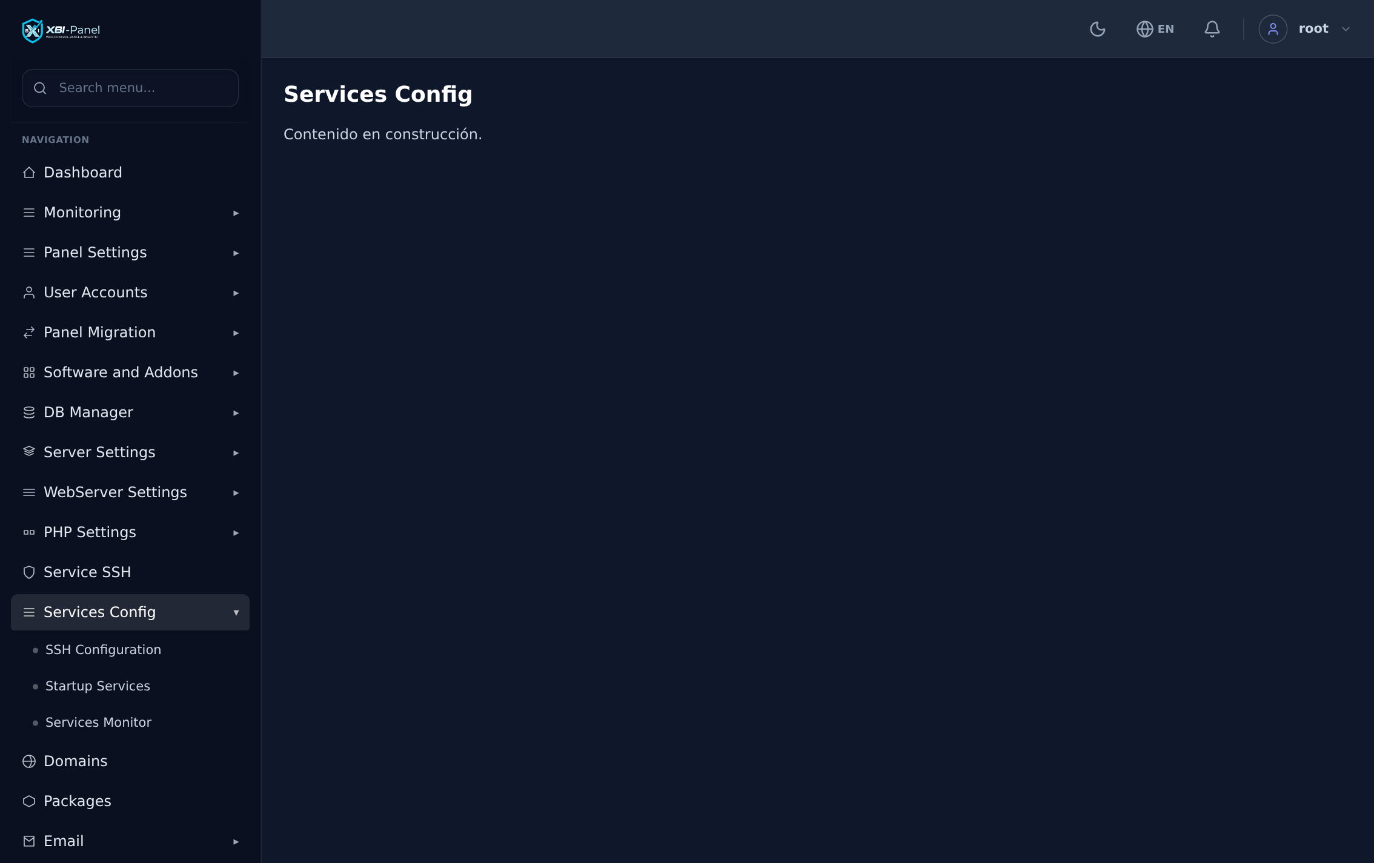
Task: Expand the Panel Settings arrow
Action: pyautogui.click(x=236, y=253)
